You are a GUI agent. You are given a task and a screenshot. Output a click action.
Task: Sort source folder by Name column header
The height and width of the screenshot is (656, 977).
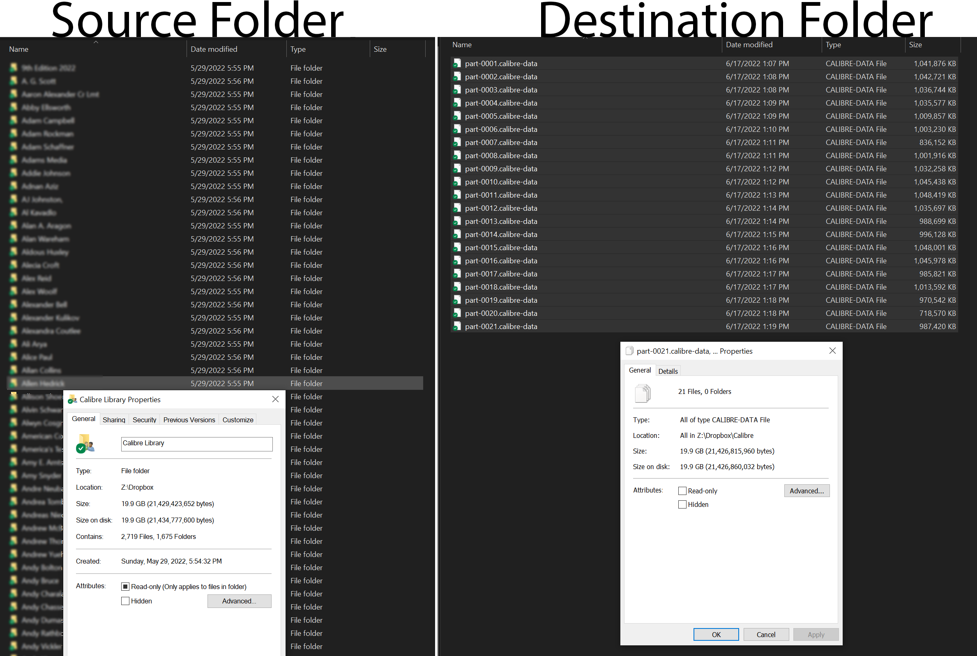(x=19, y=49)
